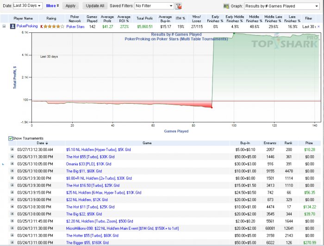This screenshot has width=324, height=246.
Task: Open the Saved Filters dropdown
Action: click(x=154, y=6)
